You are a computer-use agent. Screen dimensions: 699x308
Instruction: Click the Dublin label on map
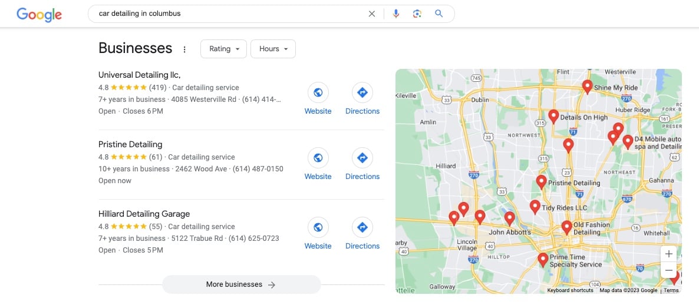coord(480,100)
